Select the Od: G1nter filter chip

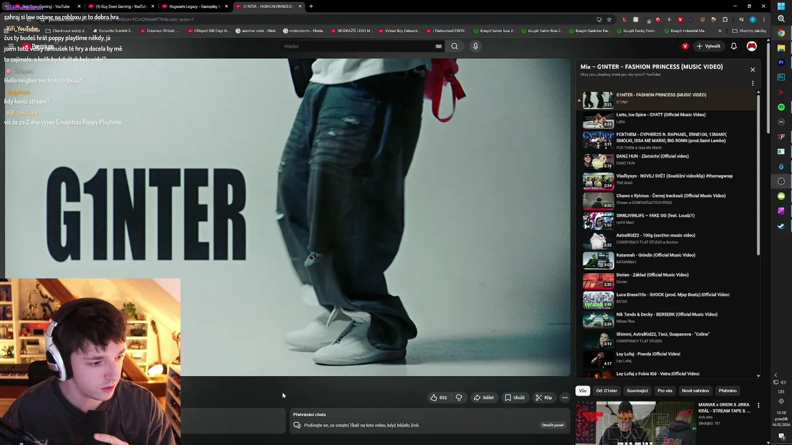[606, 391]
